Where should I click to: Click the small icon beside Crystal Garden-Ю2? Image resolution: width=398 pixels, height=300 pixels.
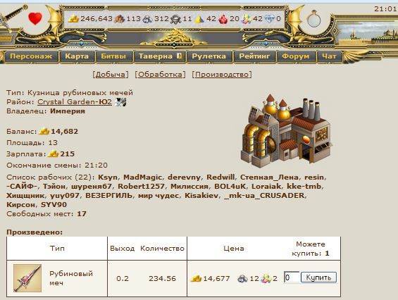[120, 102]
